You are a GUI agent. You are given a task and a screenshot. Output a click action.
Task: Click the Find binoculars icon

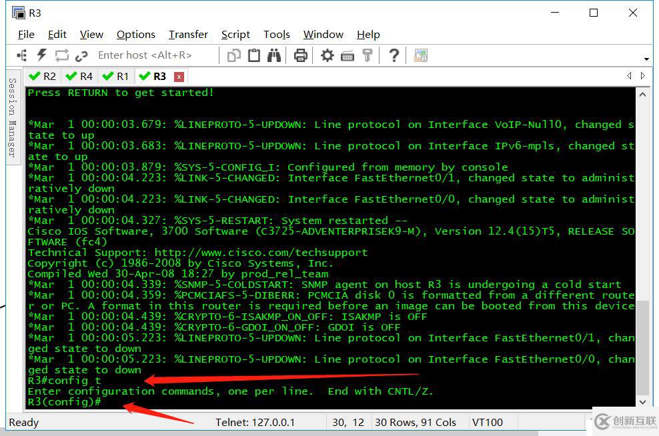click(x=274, y=55)
